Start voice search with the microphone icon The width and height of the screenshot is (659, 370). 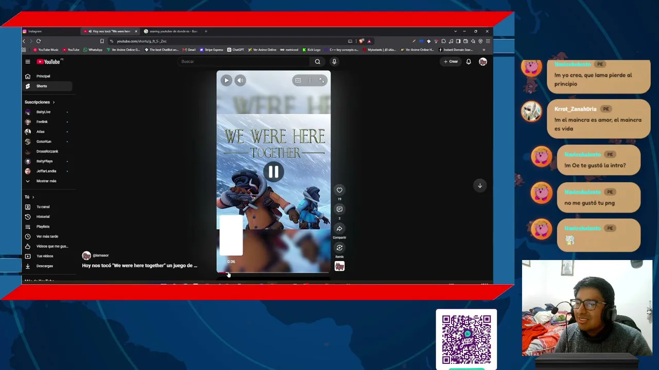pyautogui.click(x=334, y=62)
